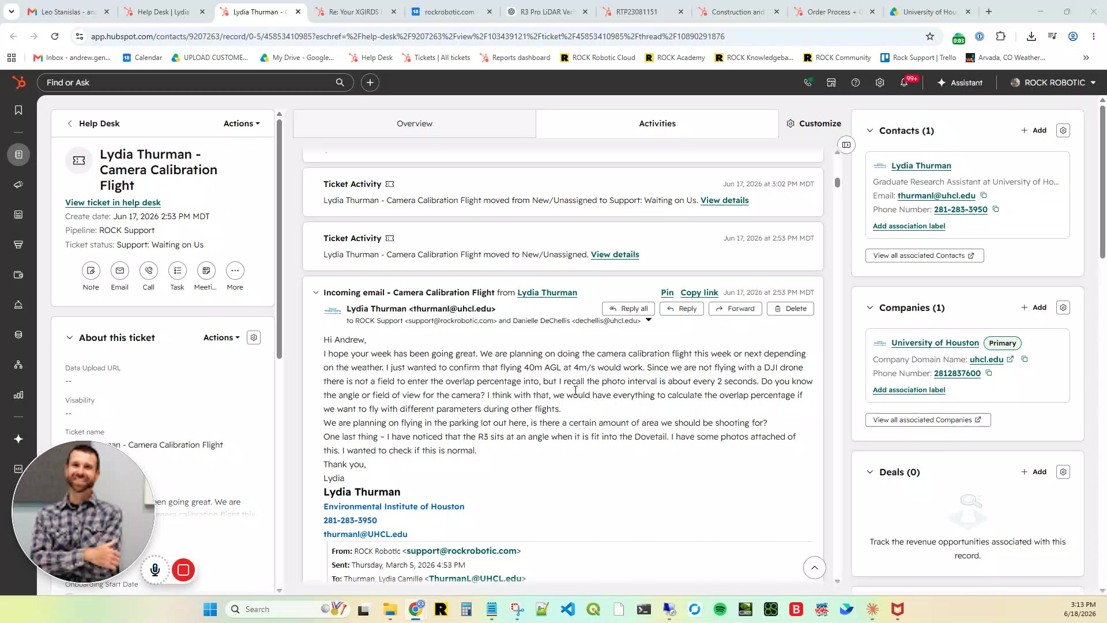Open Windows Start menu
This screenshot has height=623, width=1107.
pos(210,609)
